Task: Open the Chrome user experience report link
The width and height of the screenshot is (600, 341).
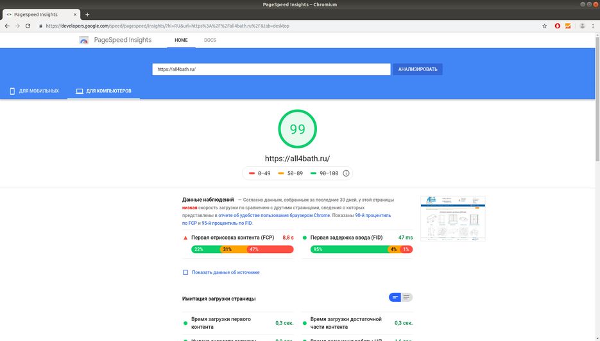Action: point(274,215)
